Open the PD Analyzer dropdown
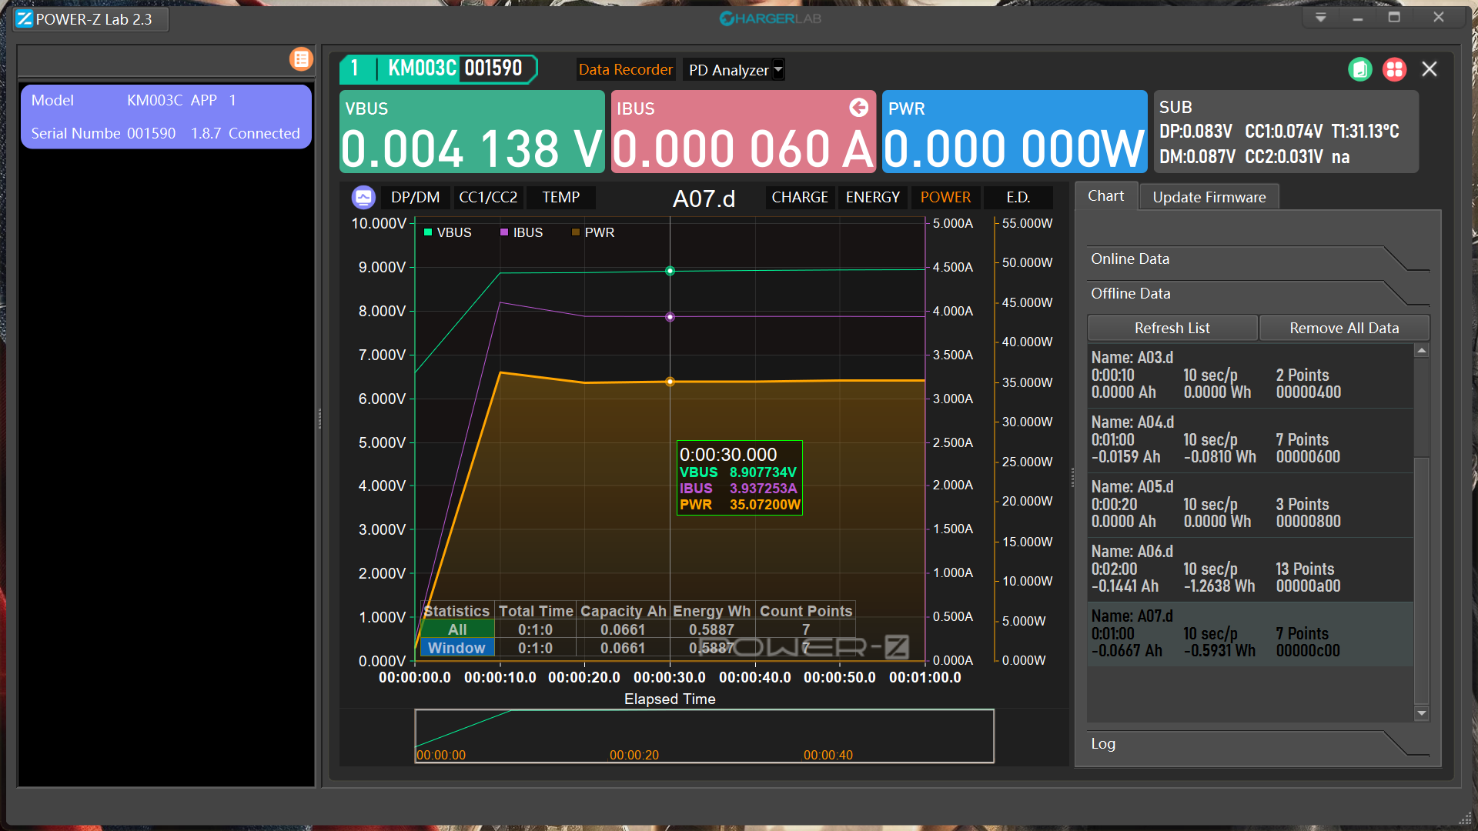This screenshot has width=1478, height=831. pos(778,70)
